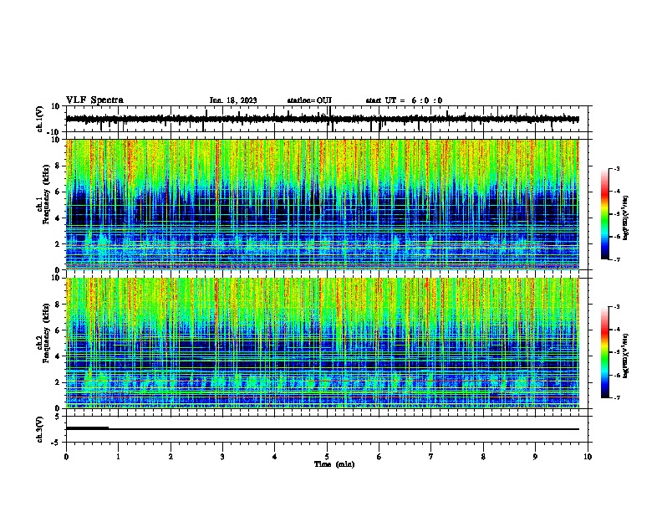
Task: Click the ch.1 voltage waveform trace
Action: 323,119
